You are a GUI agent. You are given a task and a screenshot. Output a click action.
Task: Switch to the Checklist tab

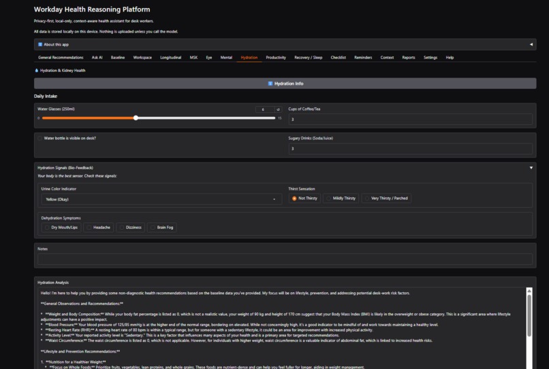339,57
